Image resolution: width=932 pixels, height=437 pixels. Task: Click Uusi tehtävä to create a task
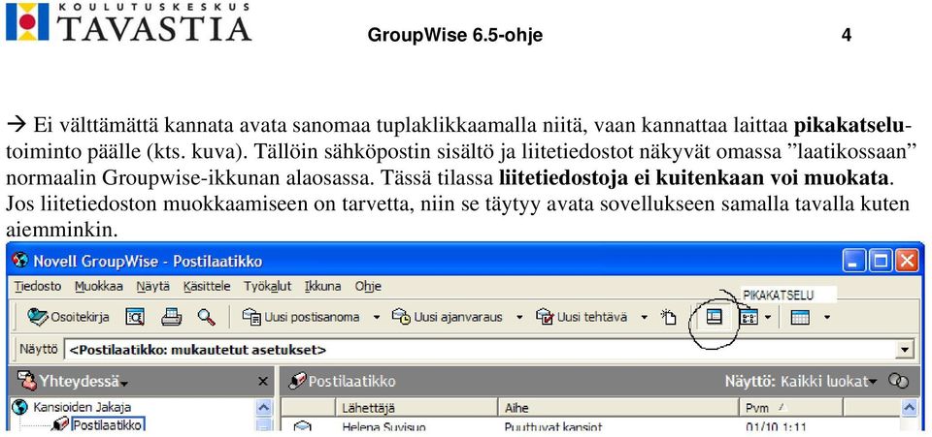click(582, 317)
